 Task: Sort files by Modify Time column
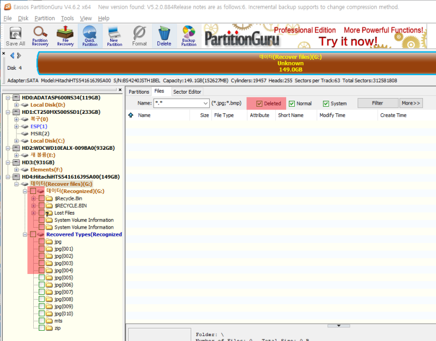[347, 115]
